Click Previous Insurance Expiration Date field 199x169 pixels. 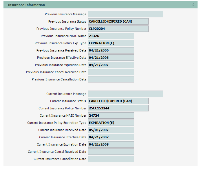111,65
